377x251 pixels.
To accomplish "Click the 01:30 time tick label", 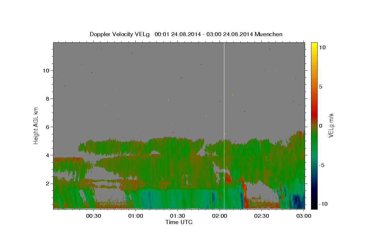I will pyautogui.click(x=178, y=216).
